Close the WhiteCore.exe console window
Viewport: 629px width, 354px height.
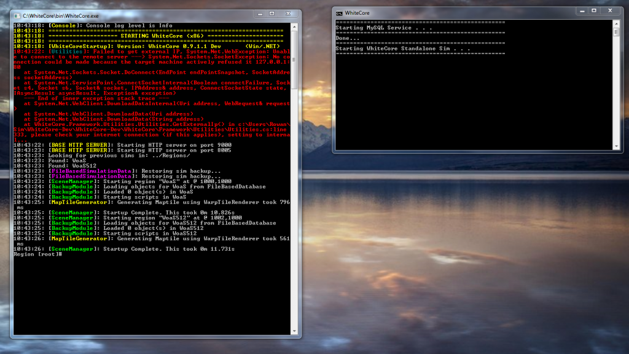(x=288, y=14)
